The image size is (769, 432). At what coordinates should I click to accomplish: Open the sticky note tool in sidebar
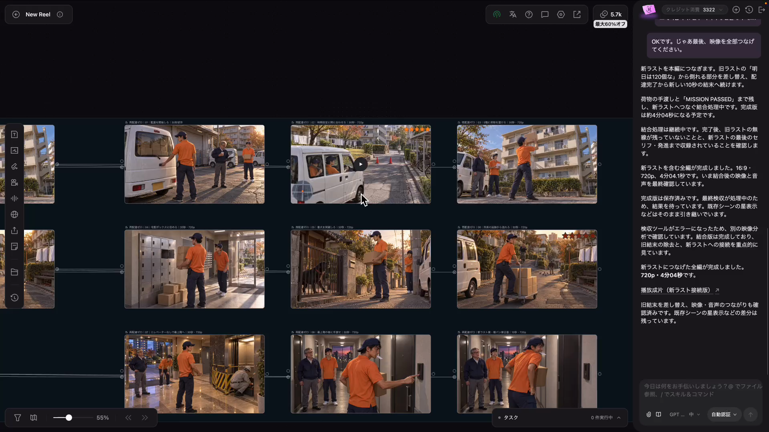tap(14, 246)
